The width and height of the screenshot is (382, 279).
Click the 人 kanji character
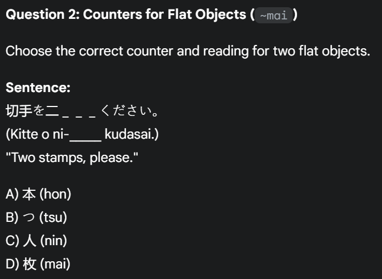coord(30,241)
